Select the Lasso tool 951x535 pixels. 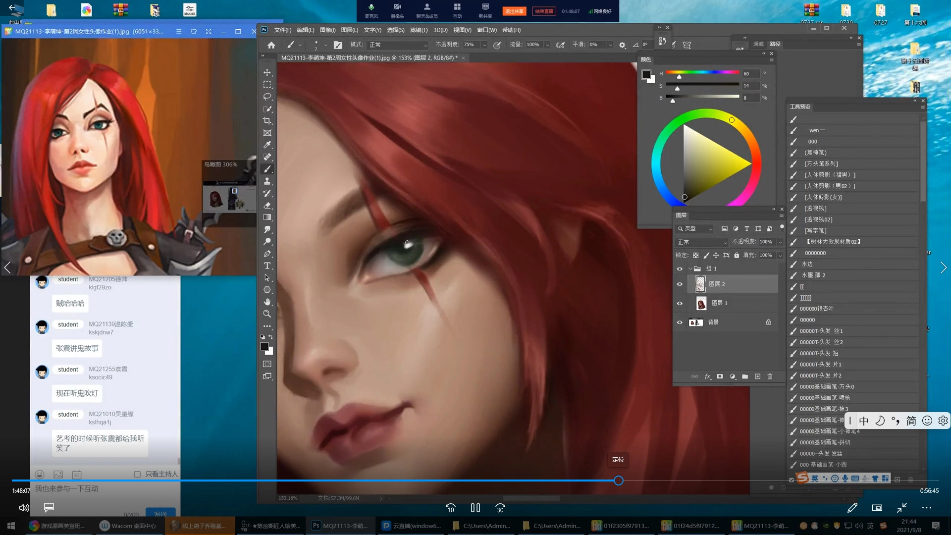[267, 97]
